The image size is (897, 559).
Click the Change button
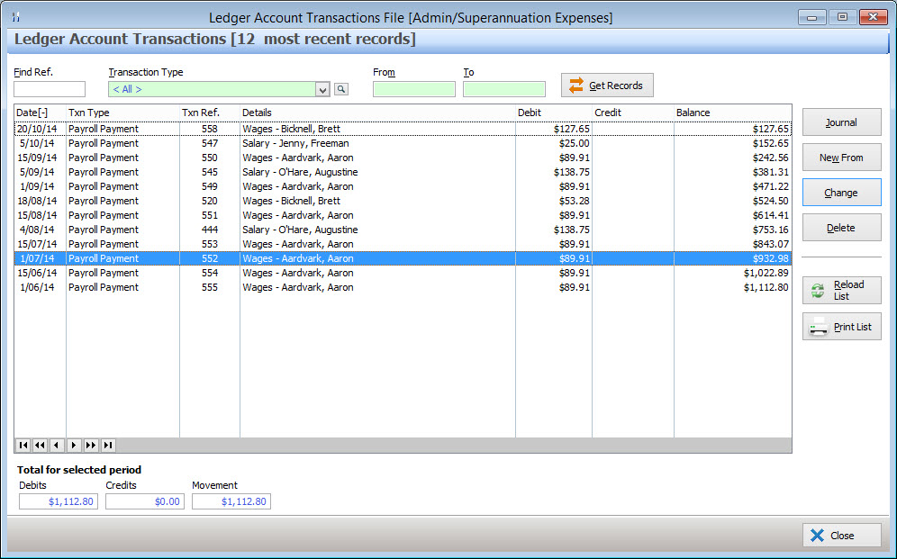841,193
